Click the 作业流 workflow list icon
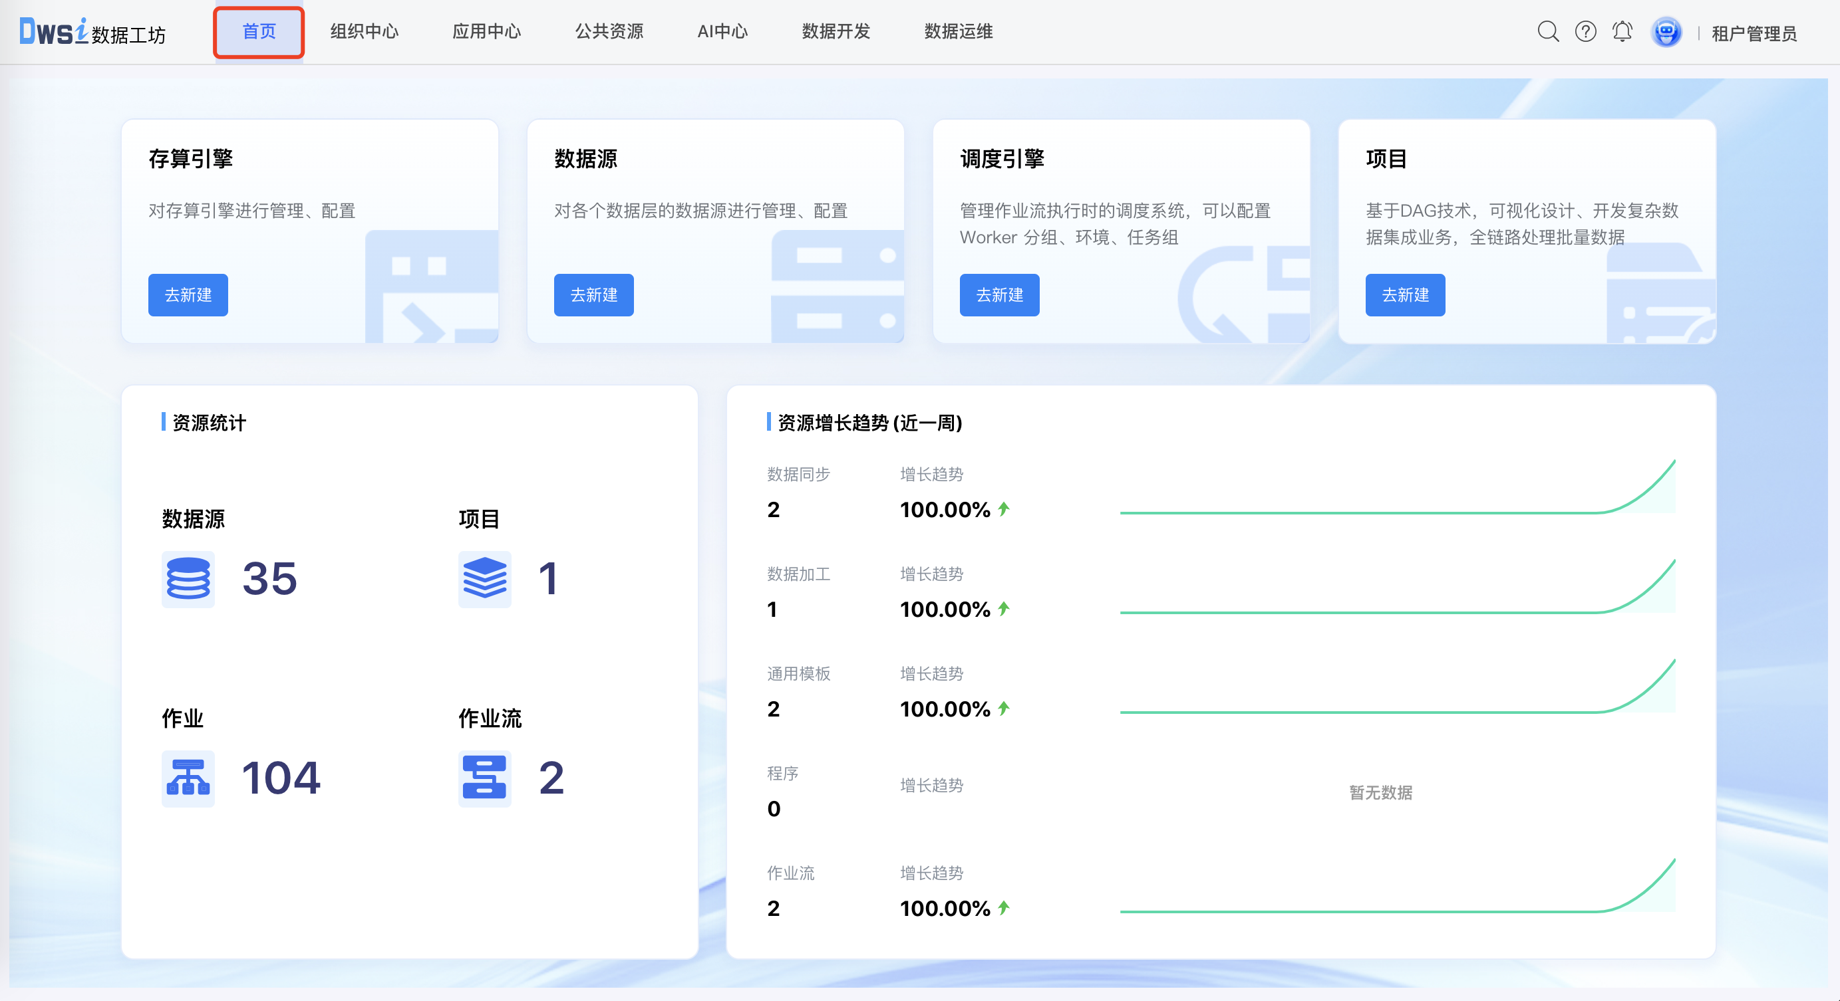Screen dimensions: 1840x1001 [485, 778]
